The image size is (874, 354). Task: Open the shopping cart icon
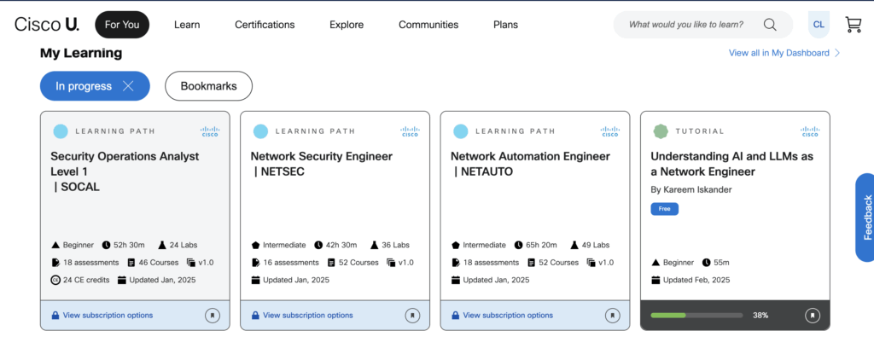pos(853,25)
